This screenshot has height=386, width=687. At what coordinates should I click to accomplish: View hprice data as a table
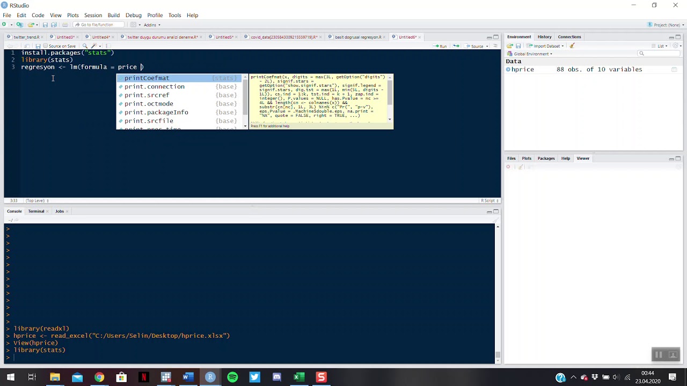[674, 70]
